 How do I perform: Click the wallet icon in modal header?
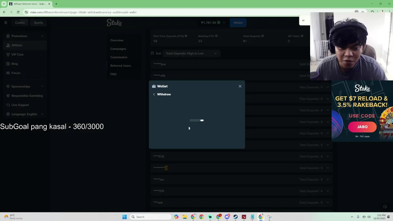154,86
